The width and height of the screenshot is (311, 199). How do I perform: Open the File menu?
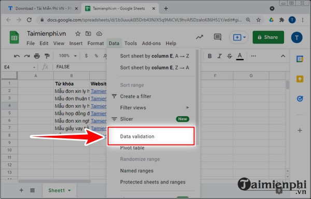point(31,44)
